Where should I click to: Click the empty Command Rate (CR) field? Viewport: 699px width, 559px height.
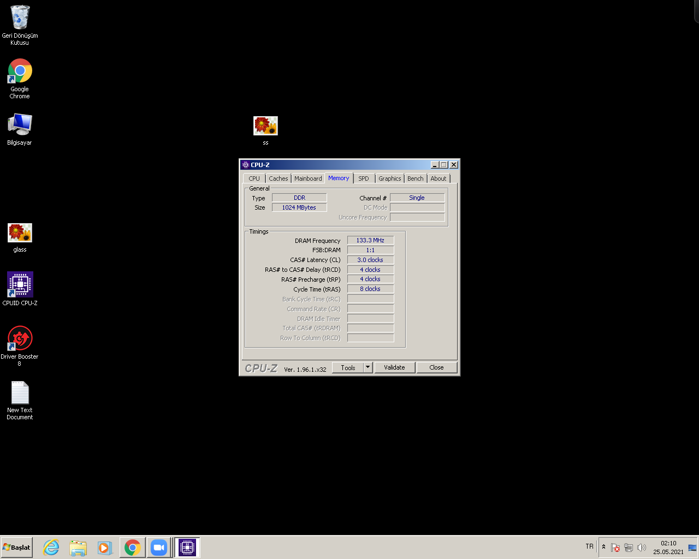370,308
